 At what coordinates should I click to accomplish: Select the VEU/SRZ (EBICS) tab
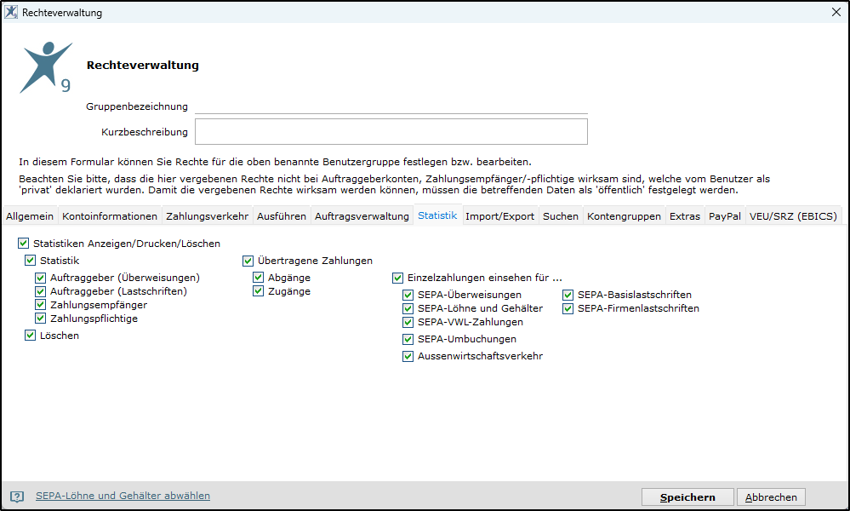[793, 216]
